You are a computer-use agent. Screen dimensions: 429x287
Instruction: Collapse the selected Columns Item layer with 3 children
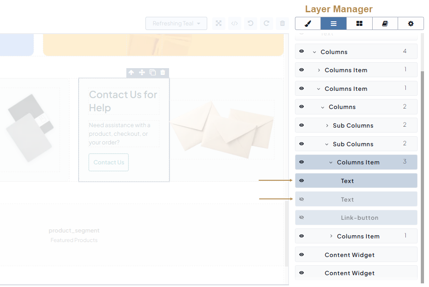pyautogui.click(x=331, y=162)
